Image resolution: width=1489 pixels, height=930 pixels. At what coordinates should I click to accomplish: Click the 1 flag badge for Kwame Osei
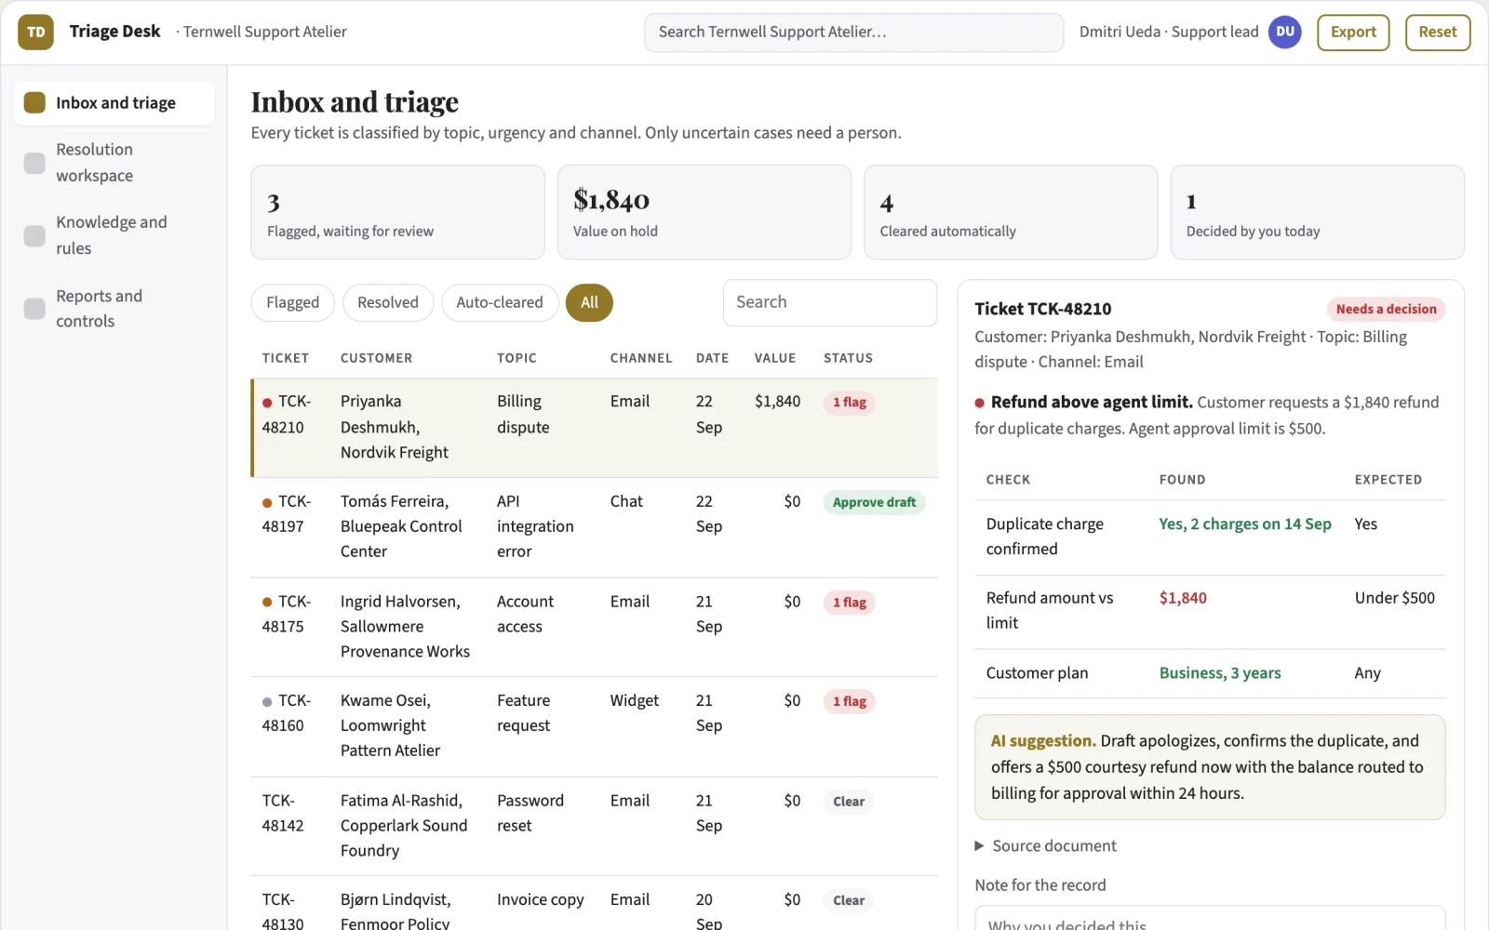click(x=849, y=702)
